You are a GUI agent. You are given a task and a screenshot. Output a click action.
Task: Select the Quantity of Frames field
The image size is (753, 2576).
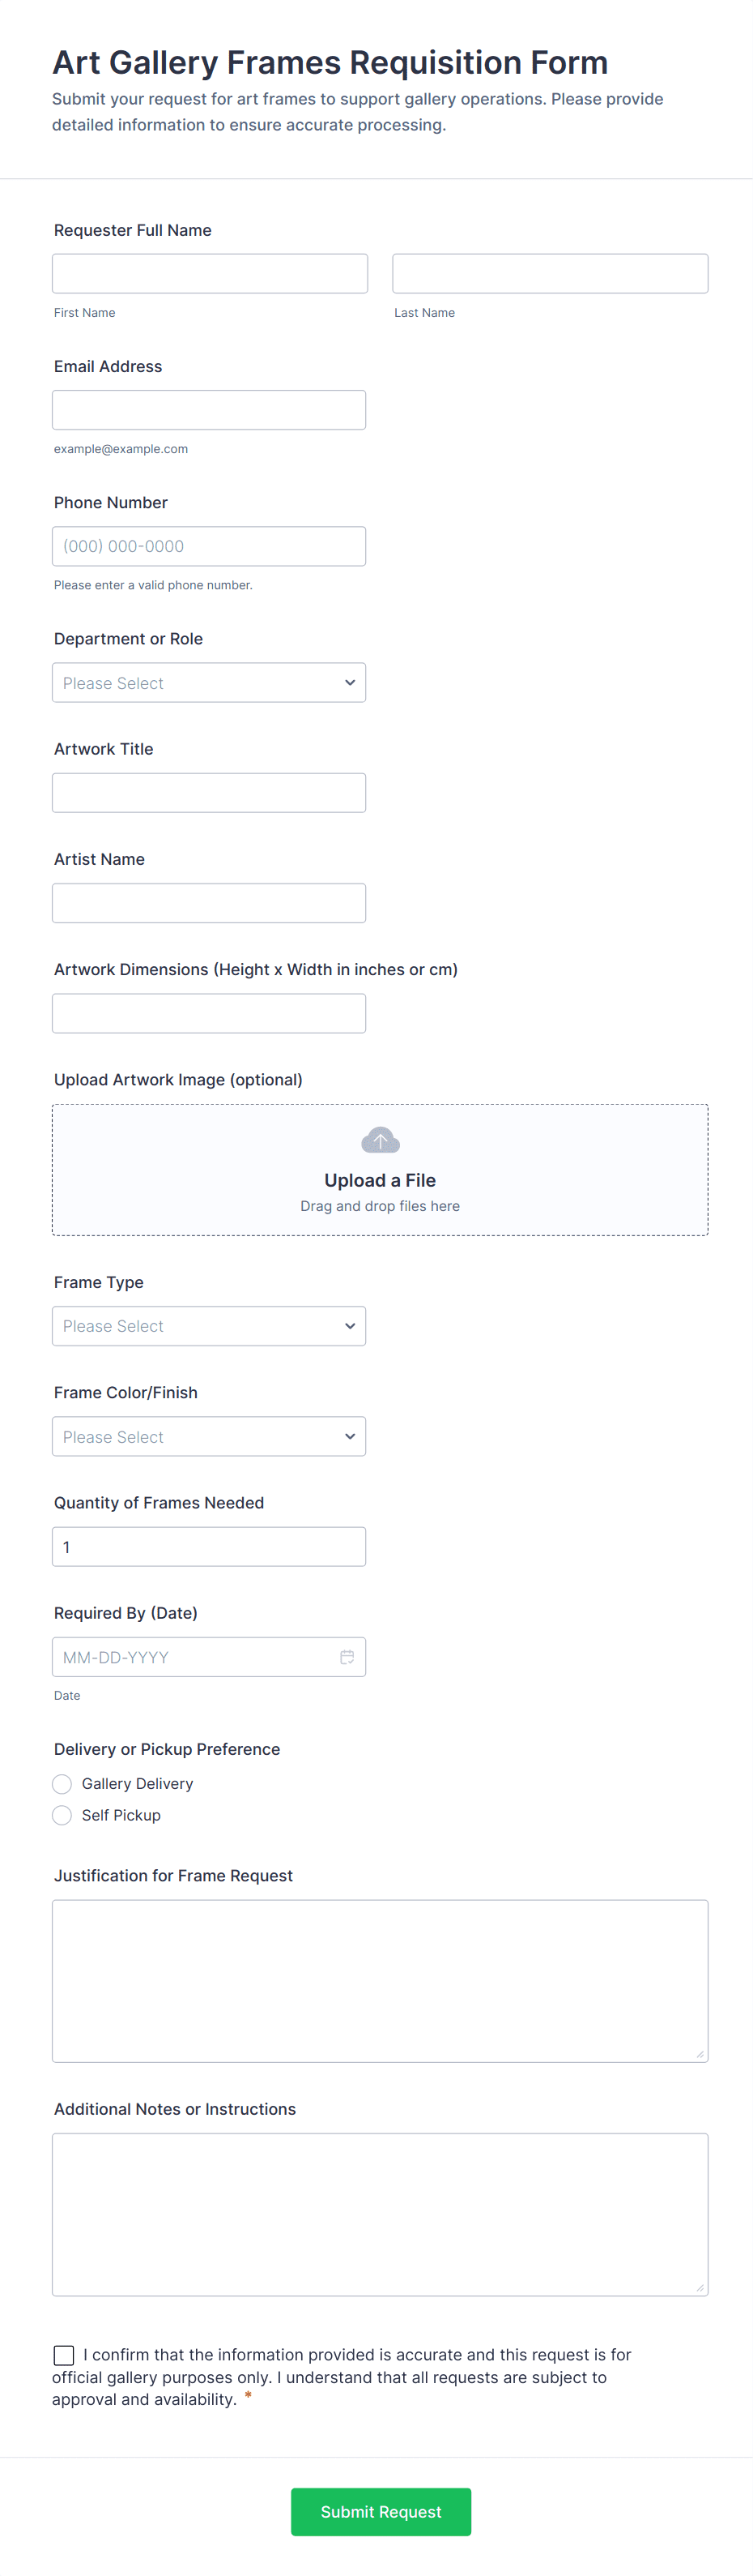coord(209,1546)
